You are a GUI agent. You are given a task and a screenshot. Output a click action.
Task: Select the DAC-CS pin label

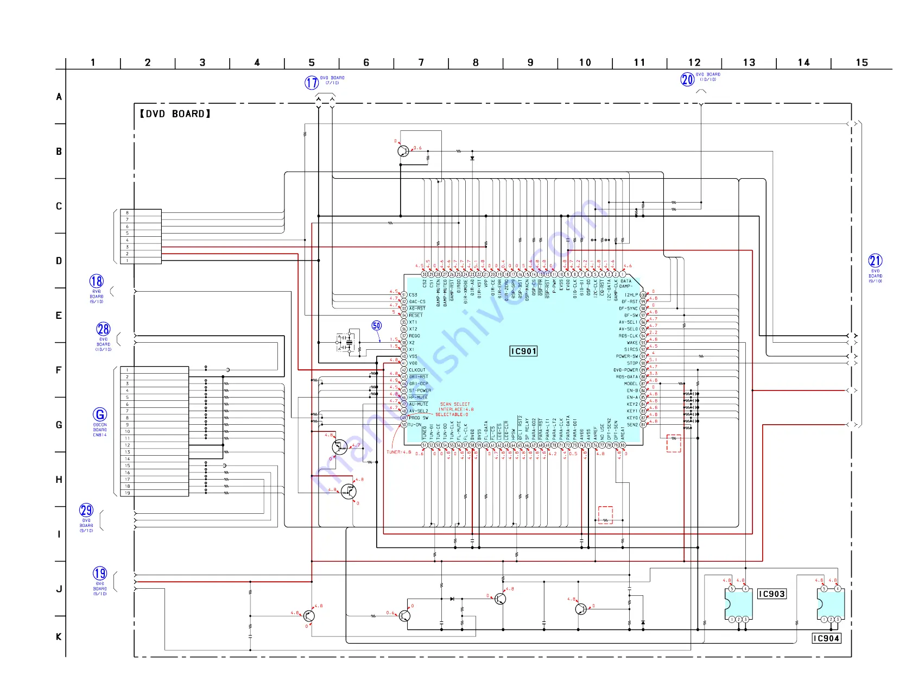click(x=417, y=301)
